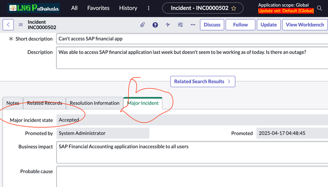
Task: Open the vertical three-dot more menu
Action: point(149,8)
